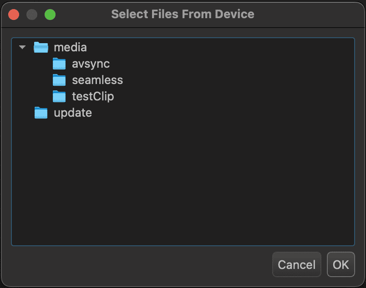
Task: Click empty space in the file tree
Action: coord(182,182)
